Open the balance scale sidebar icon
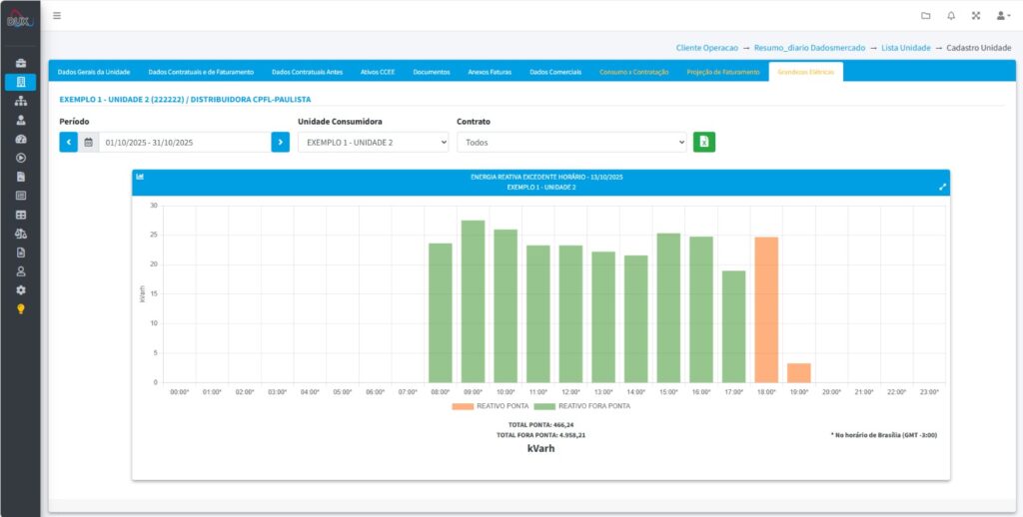Viewport: 1023px width, 517px height. (21, 234)
